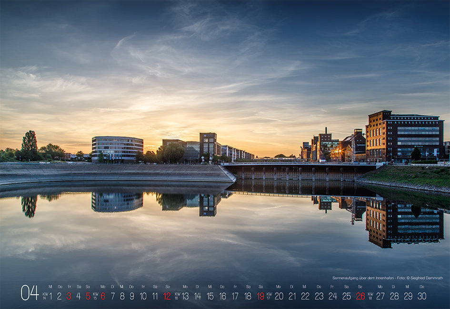Select the last date 30

coord(422,296)
